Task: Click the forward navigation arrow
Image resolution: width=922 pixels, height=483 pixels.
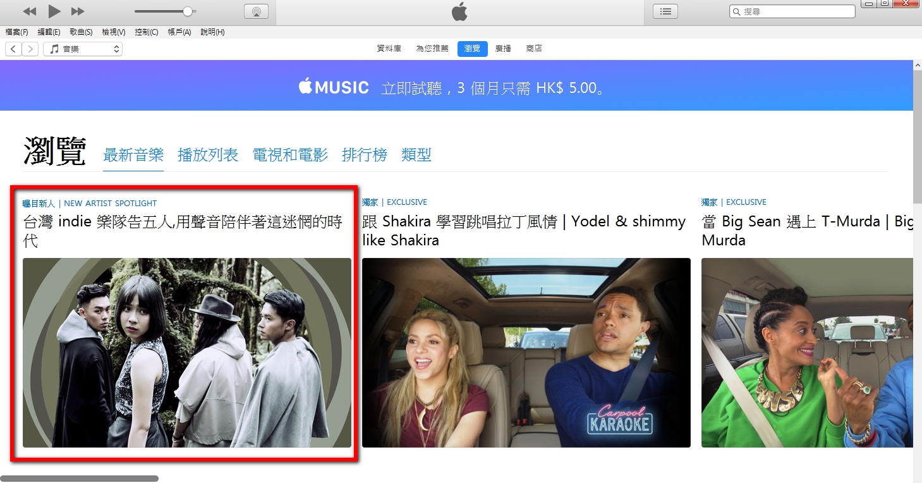Action: (30, 49)
